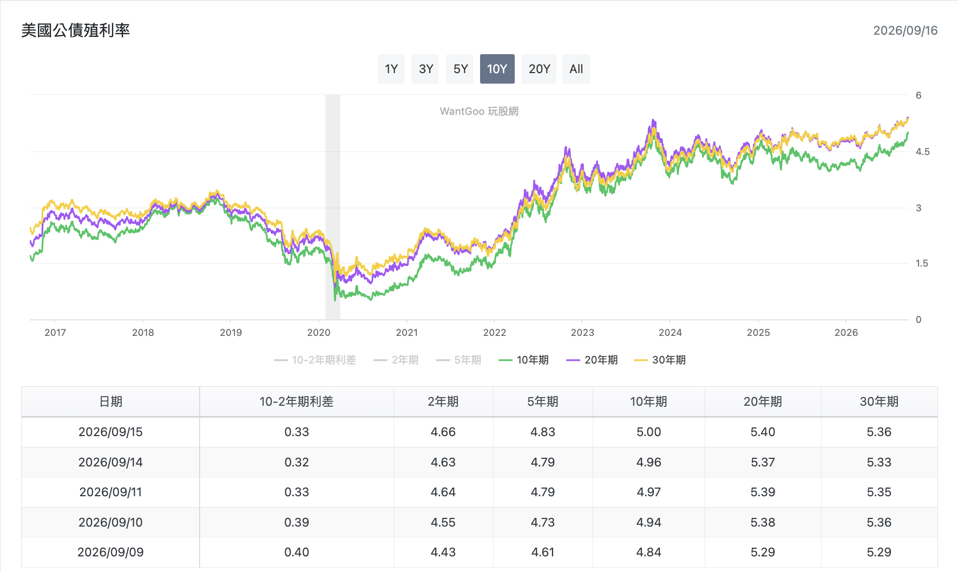
Task: Click the 4.96 ten-year yield value
Action: coord(648,462)
